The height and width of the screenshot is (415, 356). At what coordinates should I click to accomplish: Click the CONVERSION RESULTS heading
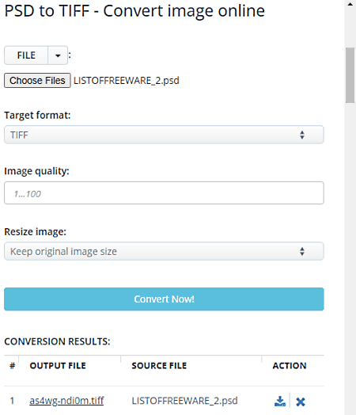(57, 341)
